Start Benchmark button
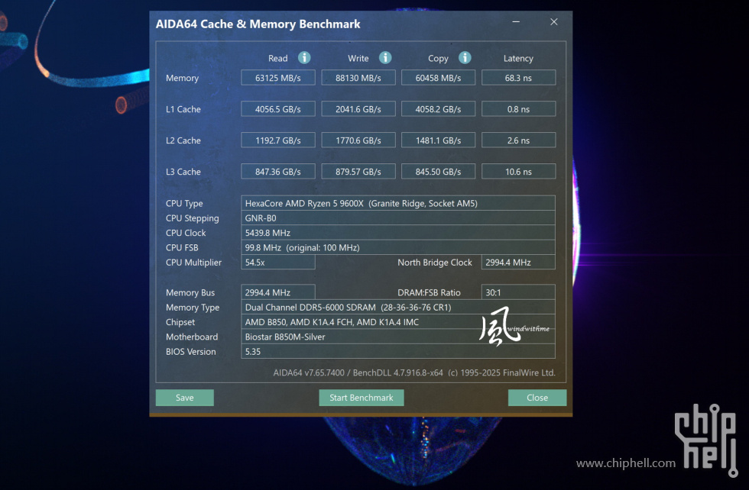This screenshot has height=490, width=749. (x=362, y=398)
